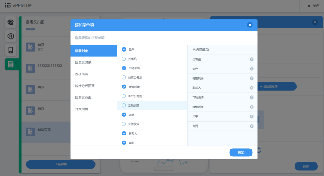Click 仪表盘 row in selected list
324x176 pixels.
223,59
